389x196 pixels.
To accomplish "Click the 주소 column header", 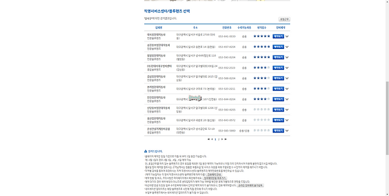I will pos(195,27).
